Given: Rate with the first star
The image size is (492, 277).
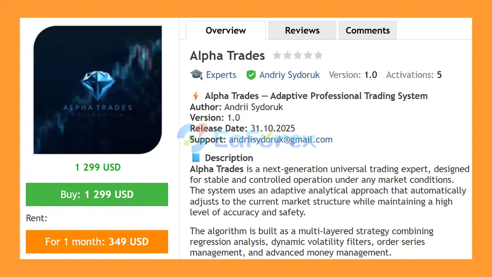Looking at the screenshot, I should coord(277,56).
